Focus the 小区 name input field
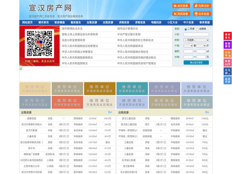 (196, 34)
